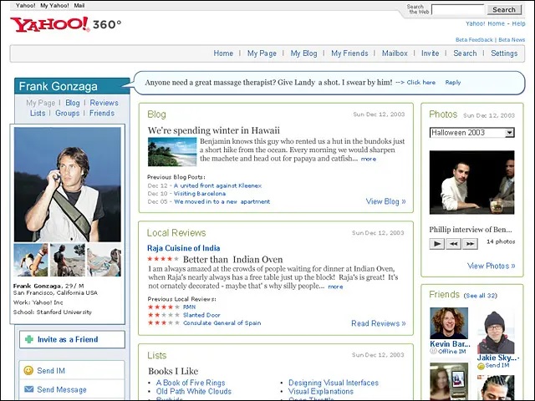535x401 pixels.
Task: Expand the Raja Cuisine review 'more' link
Action: click(335, 287)
